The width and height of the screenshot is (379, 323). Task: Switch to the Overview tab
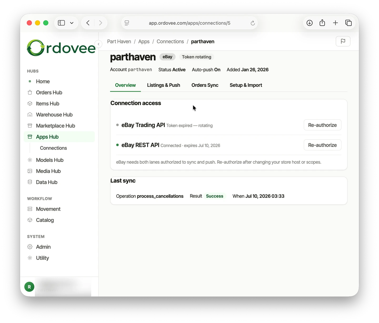coord(125,85)
